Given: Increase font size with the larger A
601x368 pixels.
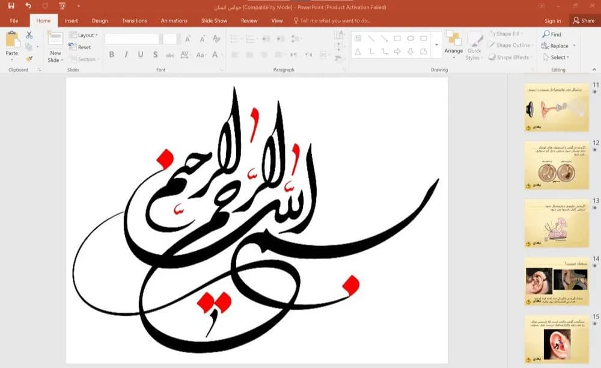Looking at the screenshot, I should pos(188,38).
